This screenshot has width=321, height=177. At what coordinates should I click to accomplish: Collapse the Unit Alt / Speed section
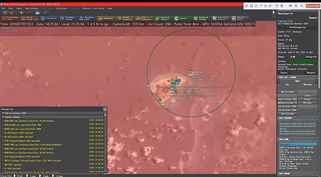(x=316, y=77)
